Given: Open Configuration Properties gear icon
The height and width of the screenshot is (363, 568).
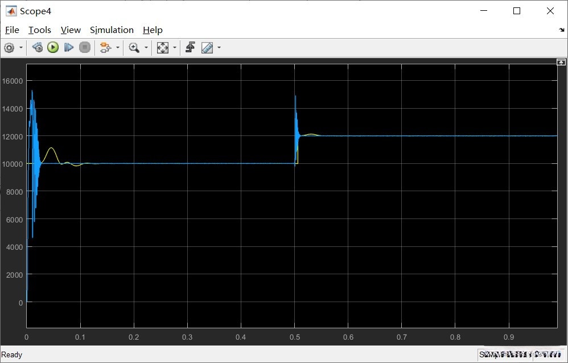Looking at the screenshot, I should coord(9,47).
